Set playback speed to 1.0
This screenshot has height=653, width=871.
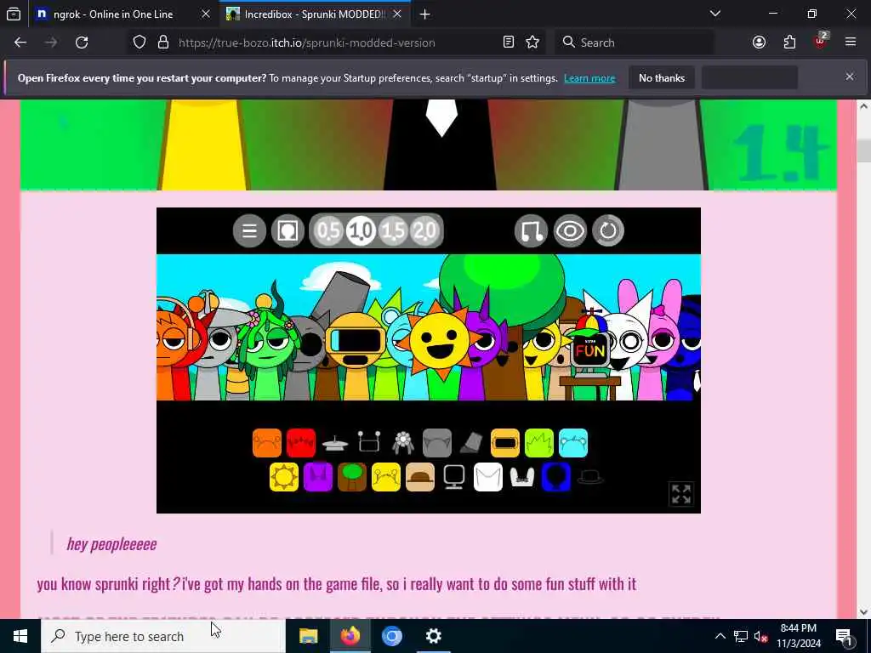tap(361, 230)
